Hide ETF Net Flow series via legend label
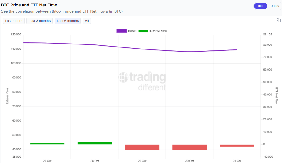Screen dimensions: 282x163 point(158,31)
